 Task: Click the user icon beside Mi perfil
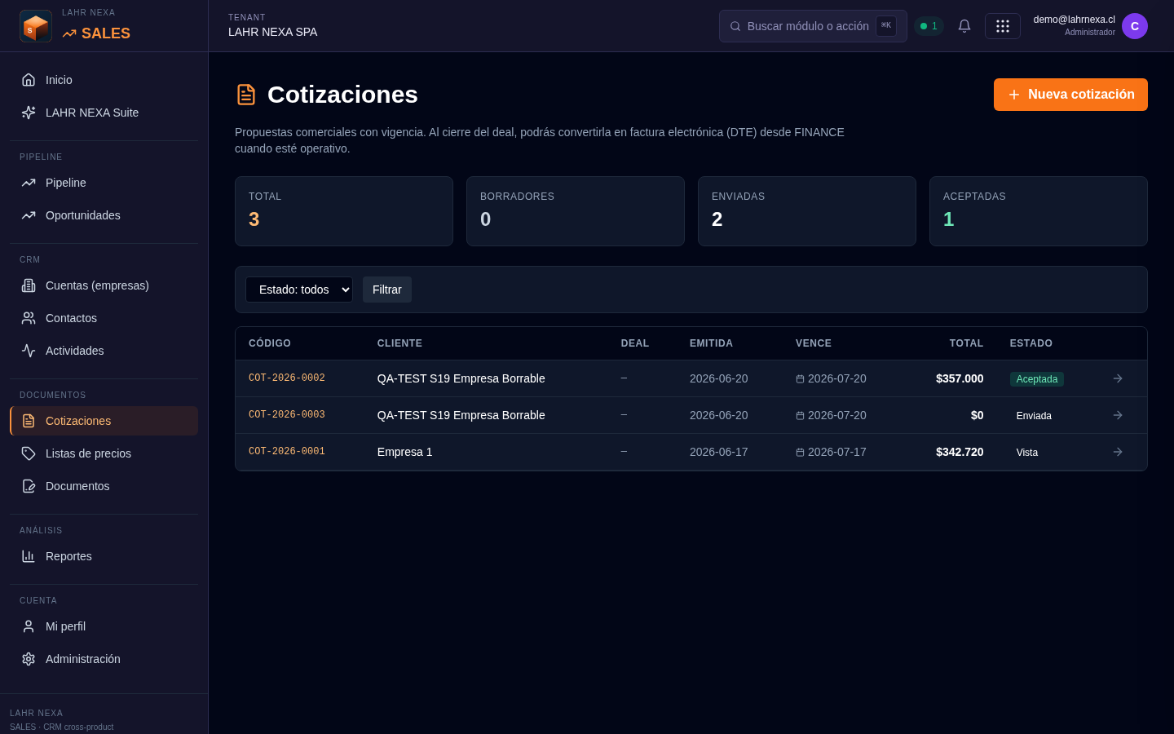pos(29,626)
